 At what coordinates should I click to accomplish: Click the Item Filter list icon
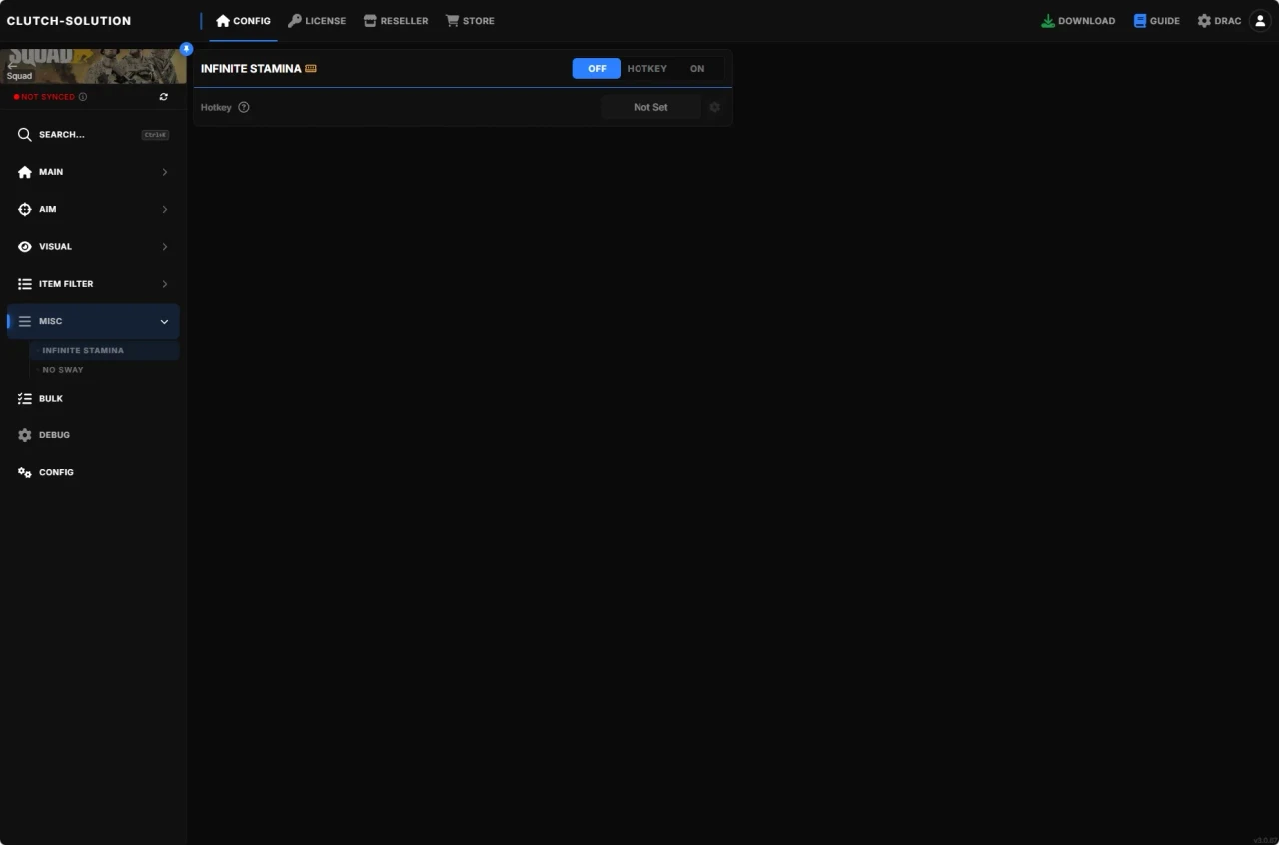pos(25,284)
